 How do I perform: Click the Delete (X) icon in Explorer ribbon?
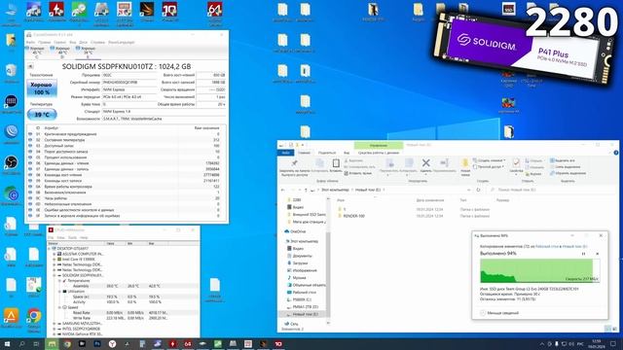click(x=426, y=162)
